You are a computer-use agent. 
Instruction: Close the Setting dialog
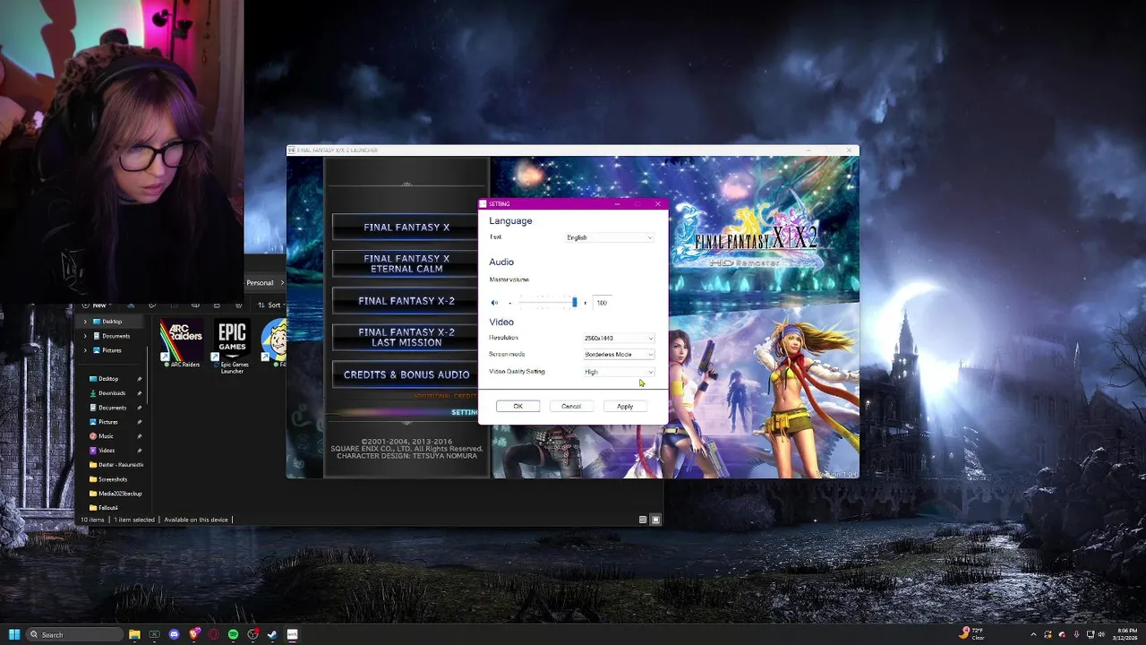(x=658, y=204)
